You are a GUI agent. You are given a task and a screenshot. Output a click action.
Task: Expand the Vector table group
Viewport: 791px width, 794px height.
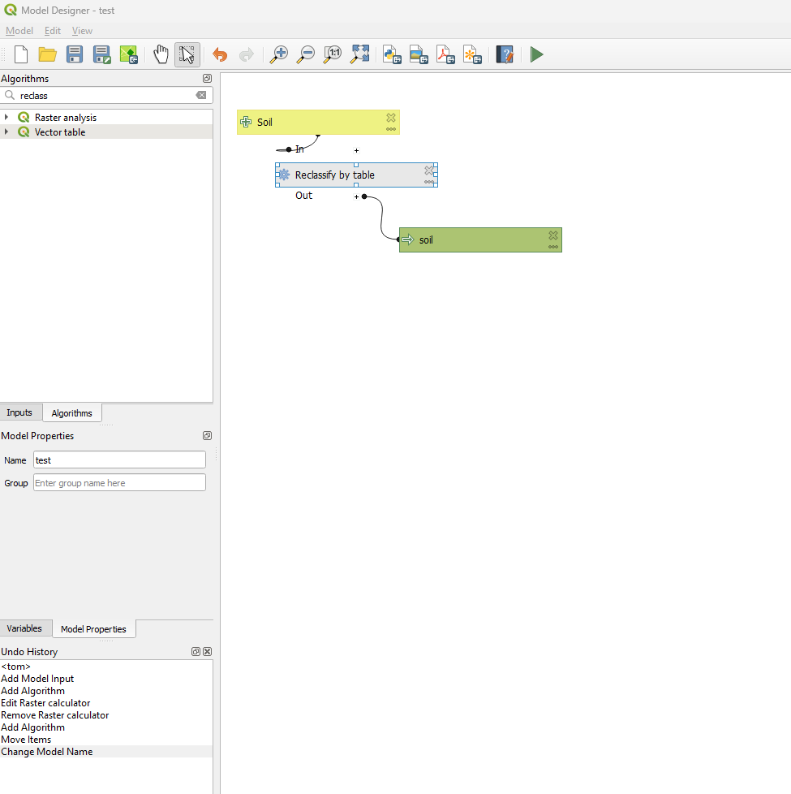click(x=8, y=132)
